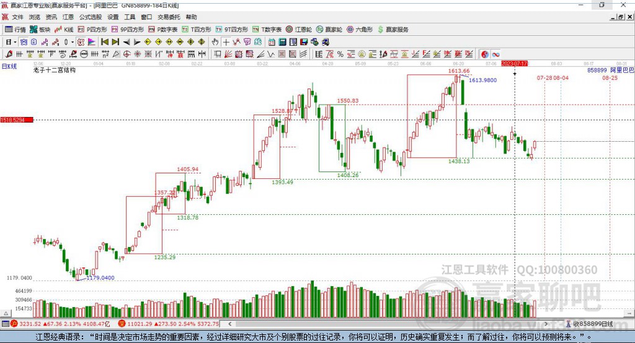Toggle the crosshair cursor tool
The image size is (635, 343).
click(x=226, y=42)
